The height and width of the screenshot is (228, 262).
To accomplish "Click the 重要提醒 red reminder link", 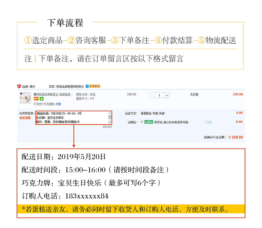I will tap(25, 118).
